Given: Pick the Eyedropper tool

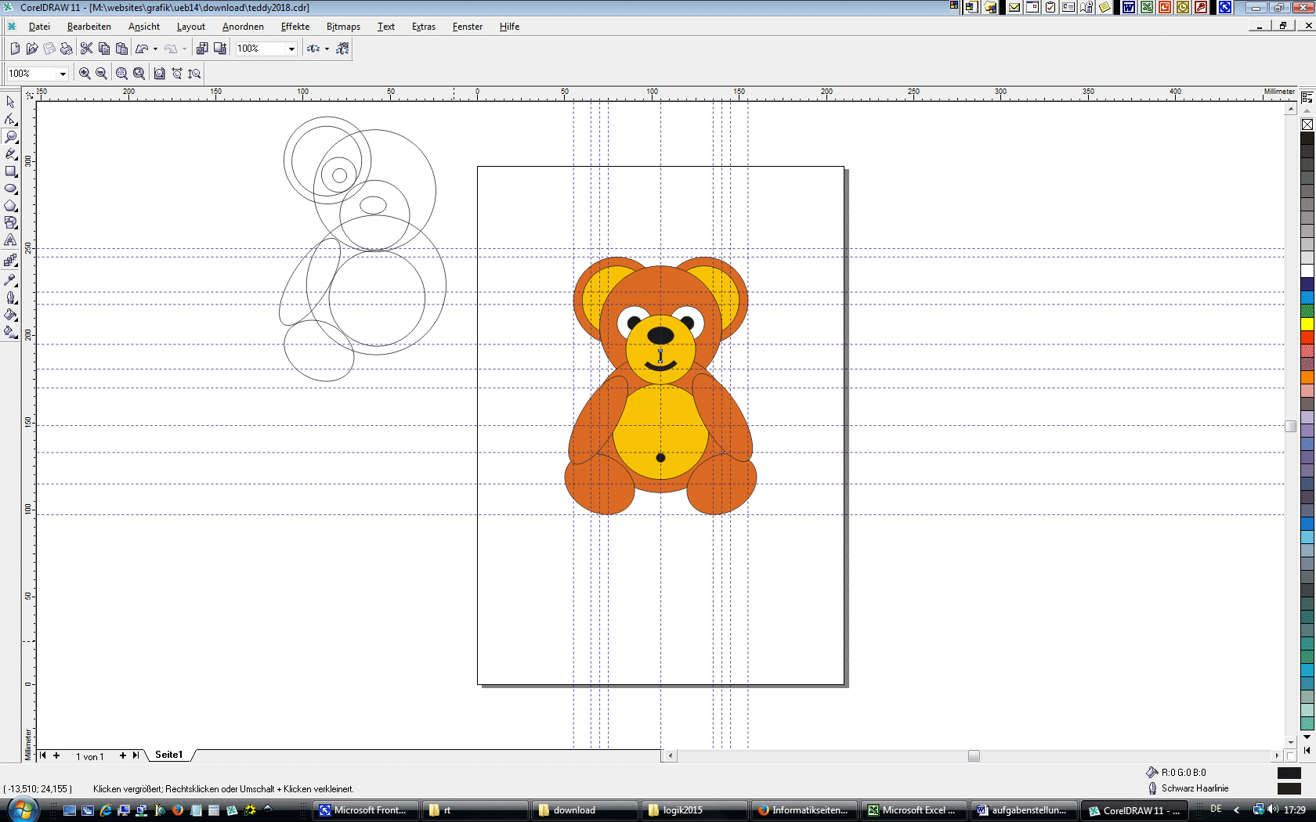Looking at the screenshot, I should (10, 279).
